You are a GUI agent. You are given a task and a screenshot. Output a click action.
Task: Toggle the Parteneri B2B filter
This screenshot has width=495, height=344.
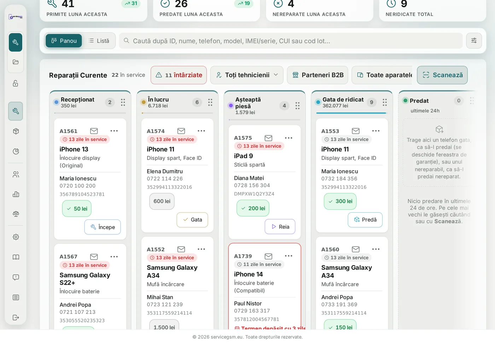pos(318,75)
